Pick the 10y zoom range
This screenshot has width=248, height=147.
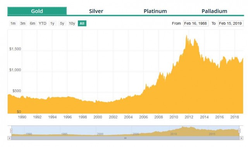tap(72, 23)
